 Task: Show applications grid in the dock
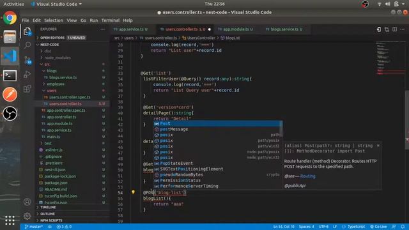[10, 220]
